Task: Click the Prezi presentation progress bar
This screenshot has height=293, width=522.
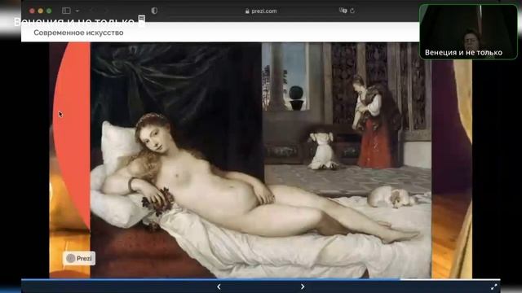Action: pyautogui.click(x=261, y=280)
